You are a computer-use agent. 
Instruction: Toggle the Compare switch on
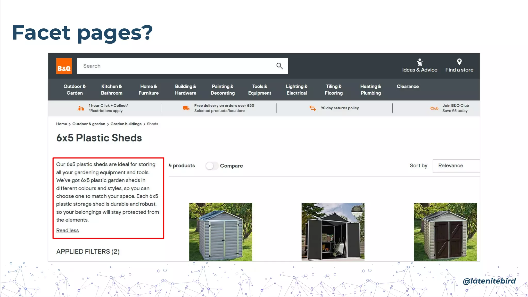[x=212, y=166]
